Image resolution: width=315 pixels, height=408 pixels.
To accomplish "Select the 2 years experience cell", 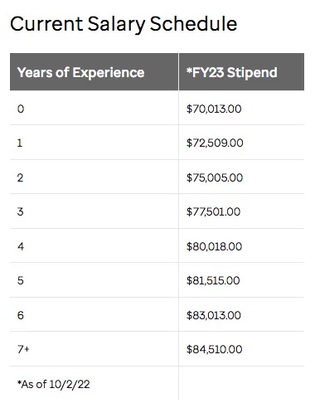I will pyautogui.click(x=94, y=177).
